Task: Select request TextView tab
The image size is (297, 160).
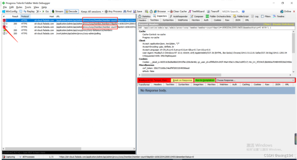Action: (x=154, y=20)
